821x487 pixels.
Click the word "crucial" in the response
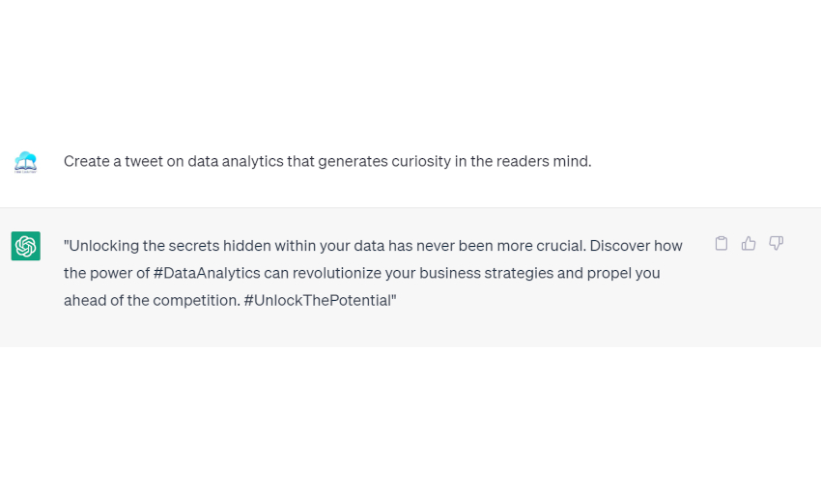557,246
